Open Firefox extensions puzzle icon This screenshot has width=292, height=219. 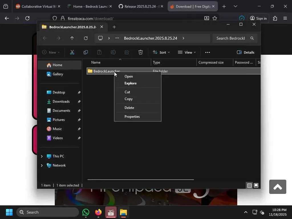[275, 18]
